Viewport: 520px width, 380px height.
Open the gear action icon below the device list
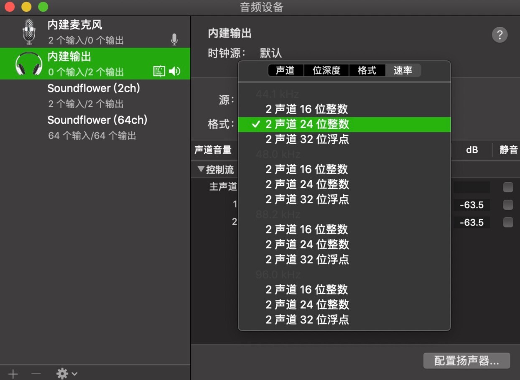pyautogui.click(x=62, y=373)
